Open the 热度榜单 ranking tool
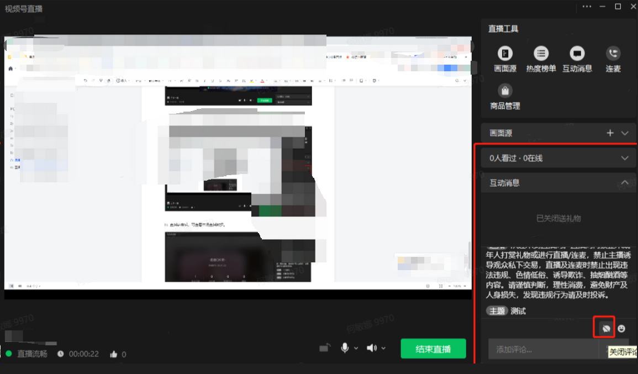Image resolution: width=638 pixels, height=374 pixels. point(541,59)
